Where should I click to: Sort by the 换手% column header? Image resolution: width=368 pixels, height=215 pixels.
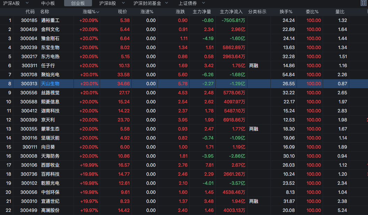286,12
